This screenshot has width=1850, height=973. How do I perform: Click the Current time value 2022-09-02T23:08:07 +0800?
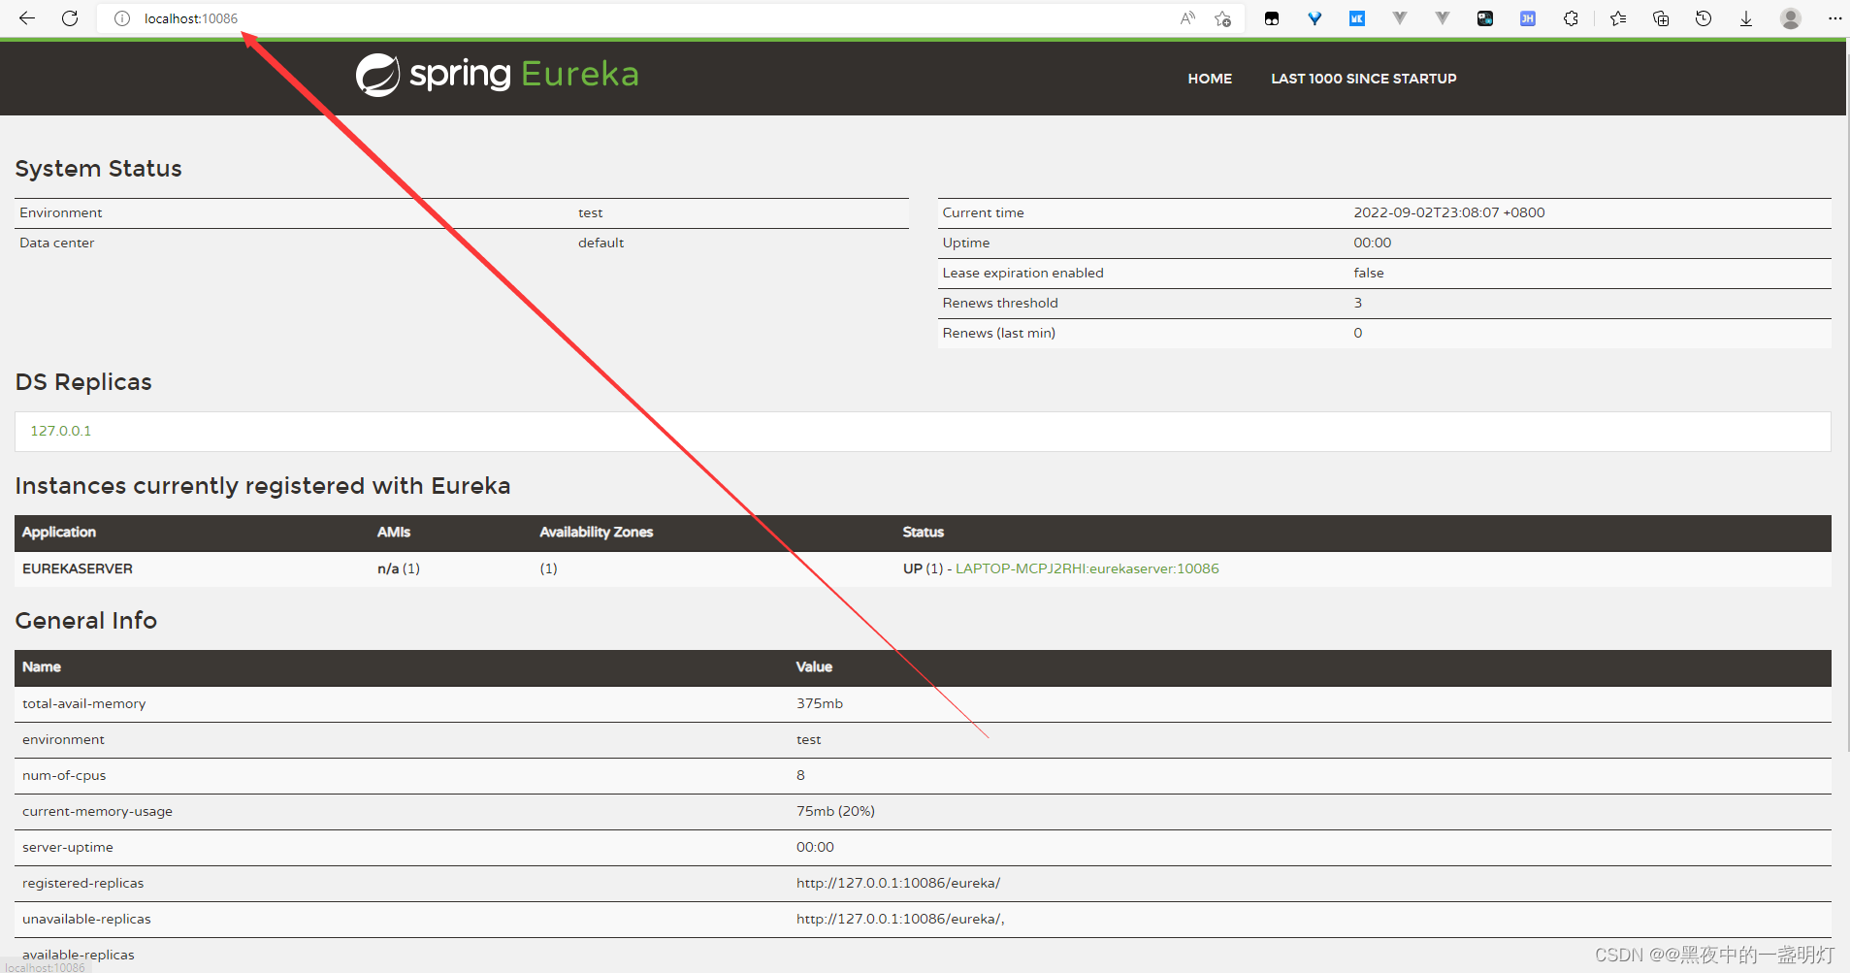coord(1449,212)
